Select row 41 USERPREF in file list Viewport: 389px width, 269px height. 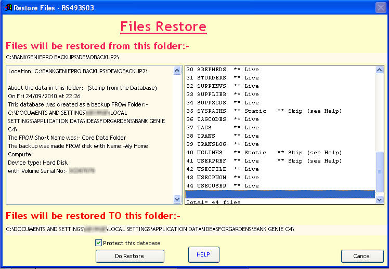click(280, 161)
